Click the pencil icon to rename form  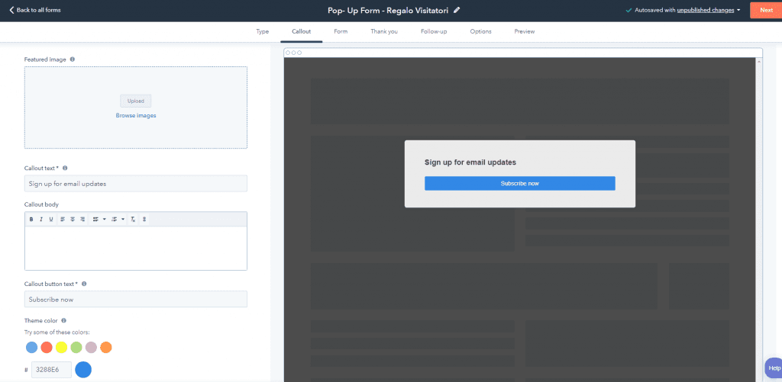point(457,10)
